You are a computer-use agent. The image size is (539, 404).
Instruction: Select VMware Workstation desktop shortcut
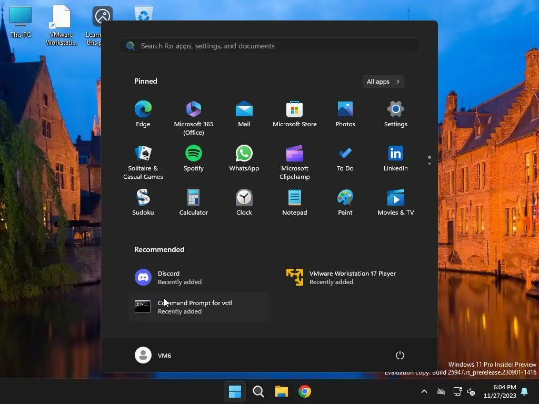click(x=61, y=25)
